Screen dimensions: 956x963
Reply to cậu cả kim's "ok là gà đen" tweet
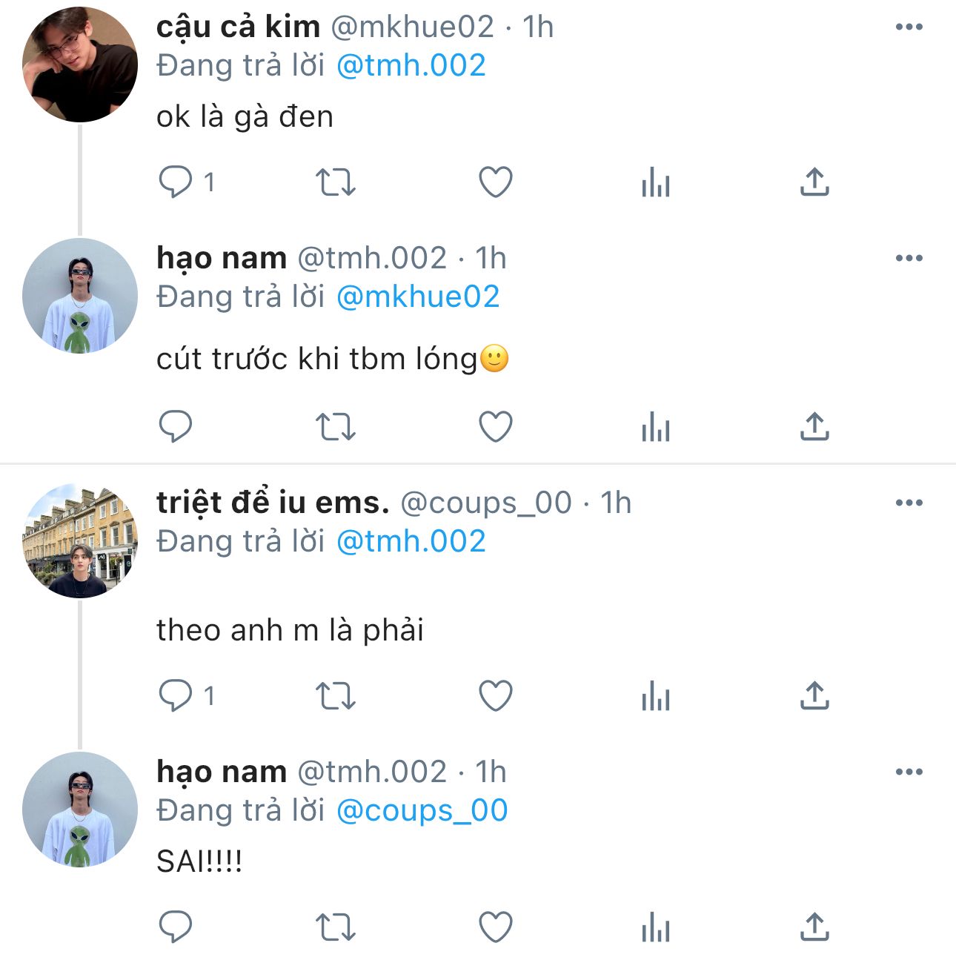coord(176,182)
